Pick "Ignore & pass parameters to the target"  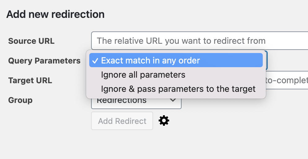(x=178, y=89)
